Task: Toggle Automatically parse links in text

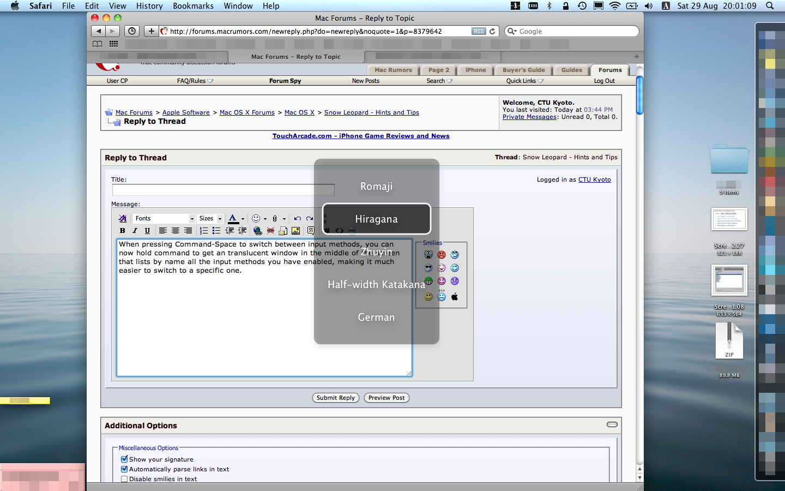Action: [x=124, y=469]
